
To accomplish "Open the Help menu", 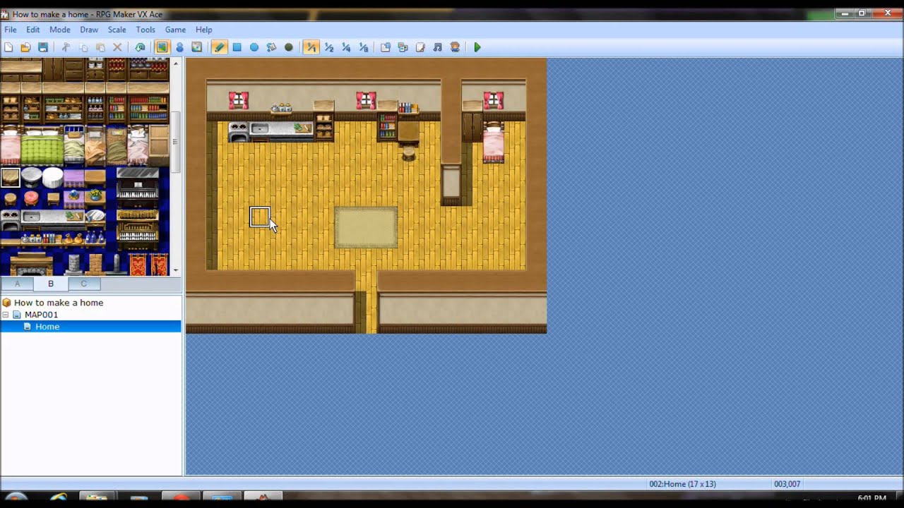I will coord(204,30).
